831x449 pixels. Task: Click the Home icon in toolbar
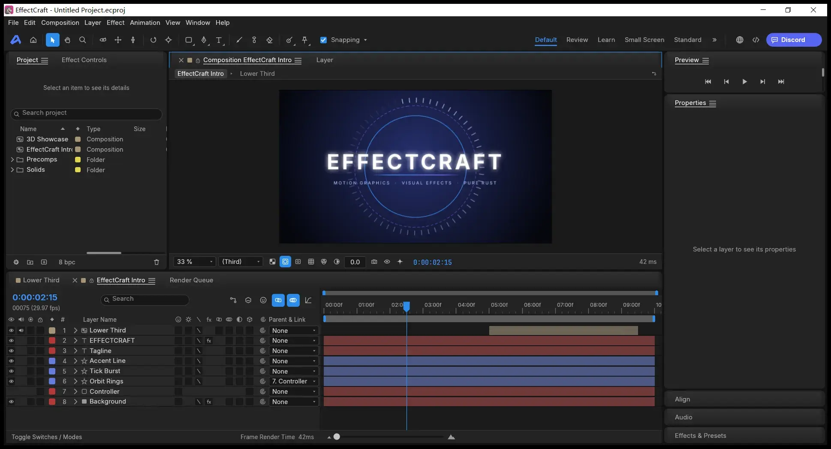[x=33, y=40]
